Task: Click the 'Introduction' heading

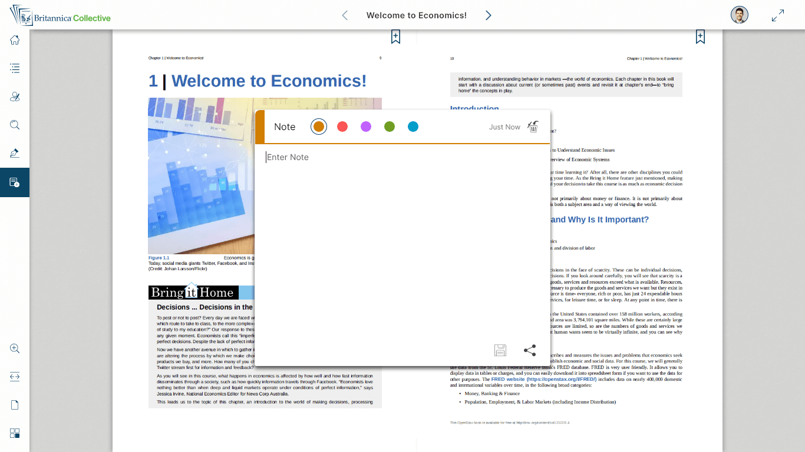Action: [x=474, y=108]
